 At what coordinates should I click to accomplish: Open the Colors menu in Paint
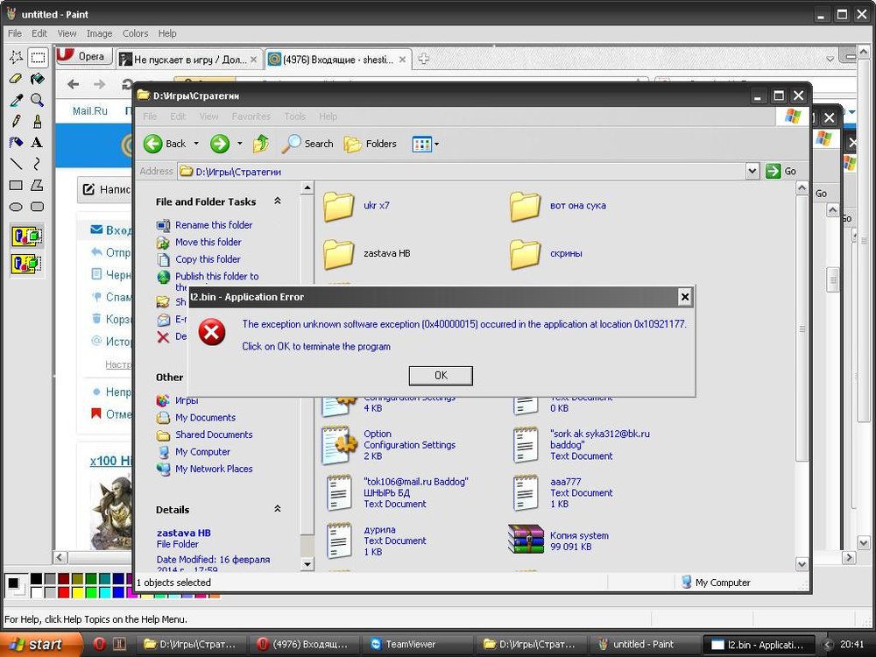tap(135, 33)
